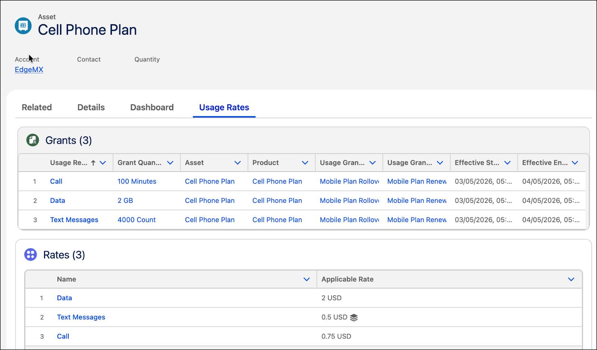This screenshot has height=350, width=597.
Task: Click the Applicable Rate column header text
Action: click(x=347, y=279)
